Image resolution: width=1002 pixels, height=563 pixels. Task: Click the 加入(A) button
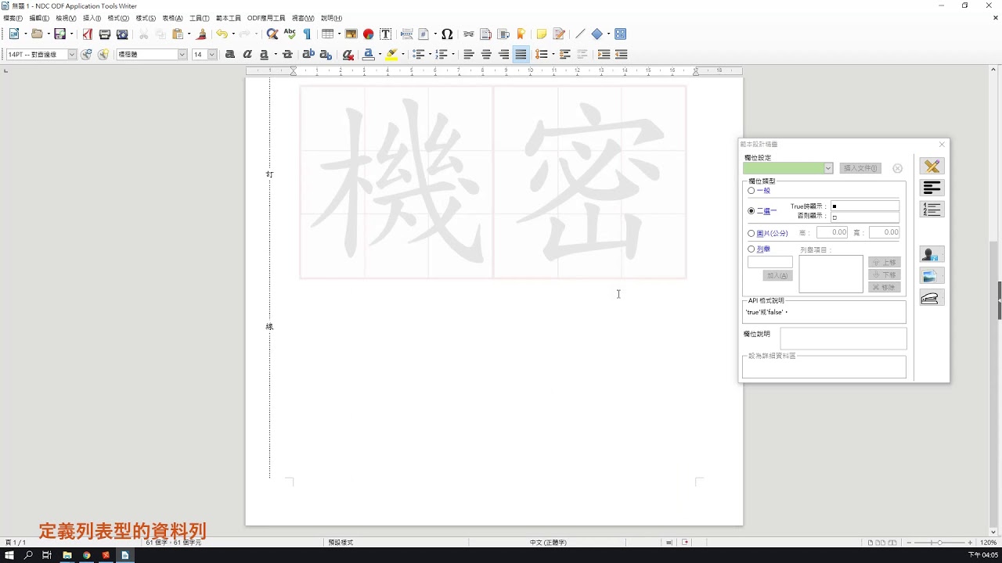click(x=778, y=275)
